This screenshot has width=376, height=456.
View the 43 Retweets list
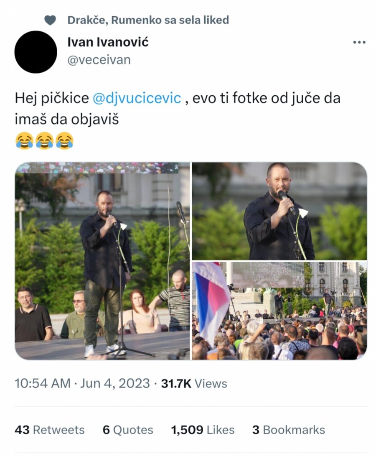(x=49, y=430)
